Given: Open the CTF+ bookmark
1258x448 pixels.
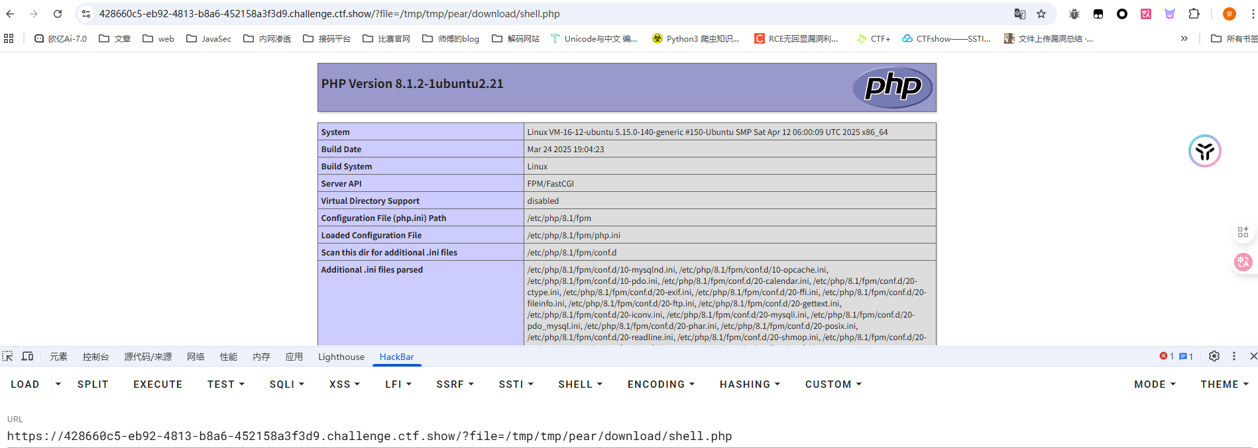Looking at the screenshot, I should (x=873, y=39).
